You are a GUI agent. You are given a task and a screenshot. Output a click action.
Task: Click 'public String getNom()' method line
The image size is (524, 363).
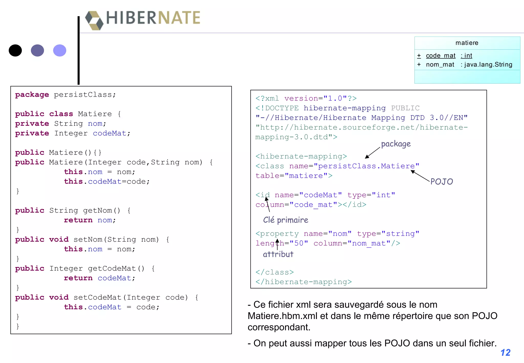pyautogui.click(x=73, y=210)
